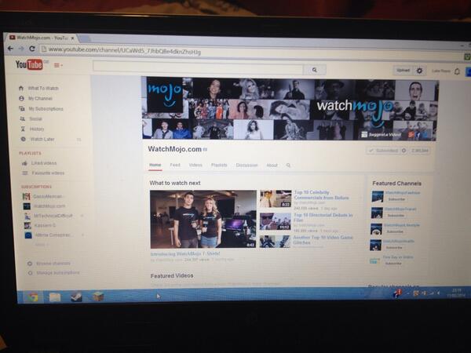Switch to the Playlists tab

pyautogui.click(x=219, y=165)
